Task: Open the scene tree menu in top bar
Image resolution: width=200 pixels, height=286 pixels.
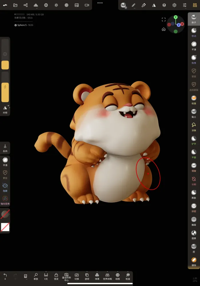Action: coord(25,5)
